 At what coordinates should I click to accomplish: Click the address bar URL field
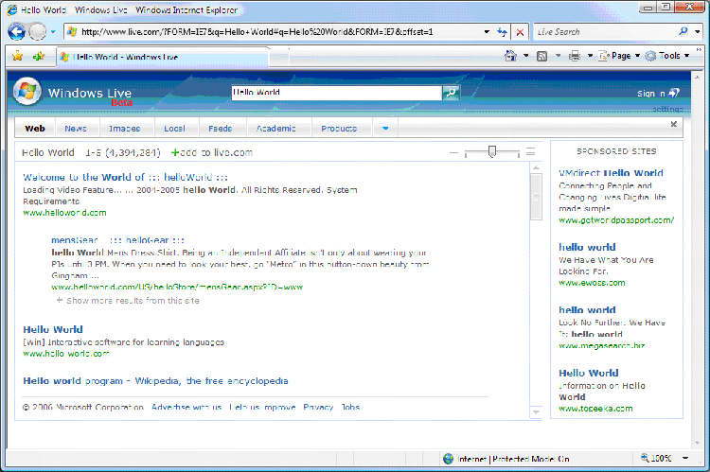(x=273, y=31)
